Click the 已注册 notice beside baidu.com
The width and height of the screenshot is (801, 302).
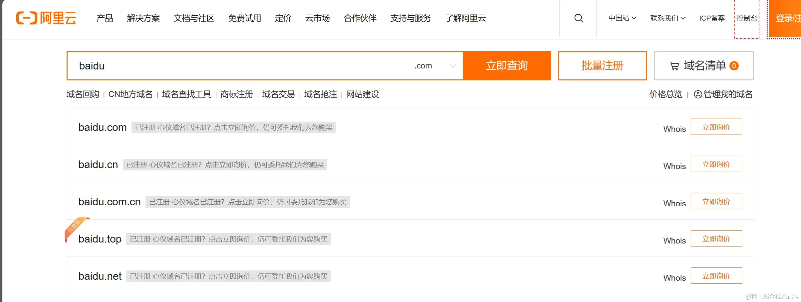pos(234,128)
